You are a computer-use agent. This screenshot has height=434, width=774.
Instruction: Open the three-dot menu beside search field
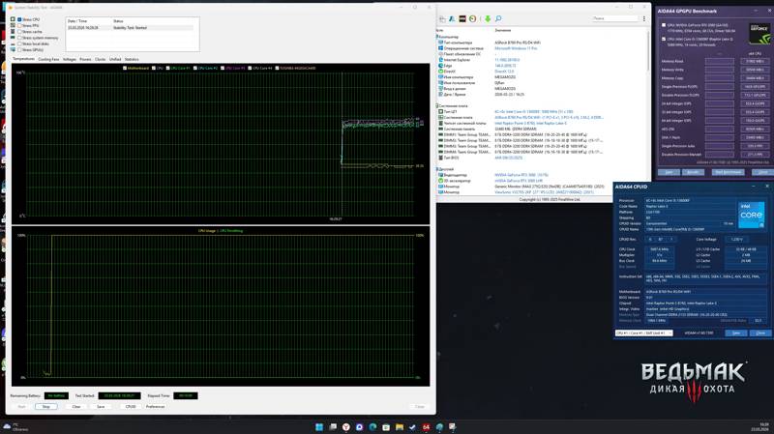point(643,18)
